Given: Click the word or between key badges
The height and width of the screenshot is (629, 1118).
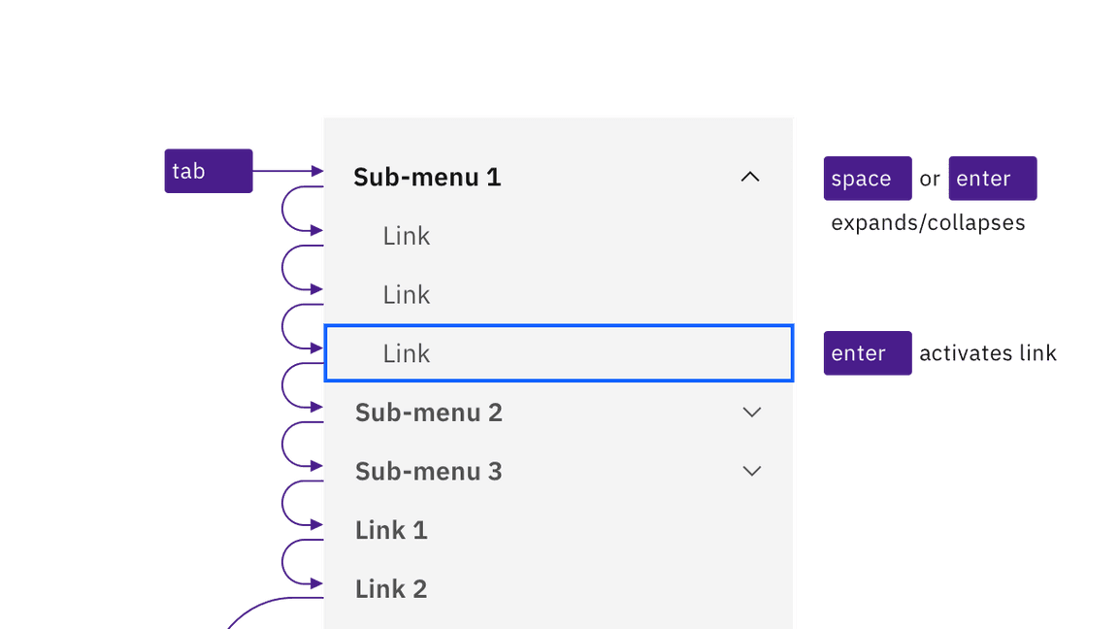Looking at the screenshot, I should point(930,180).
